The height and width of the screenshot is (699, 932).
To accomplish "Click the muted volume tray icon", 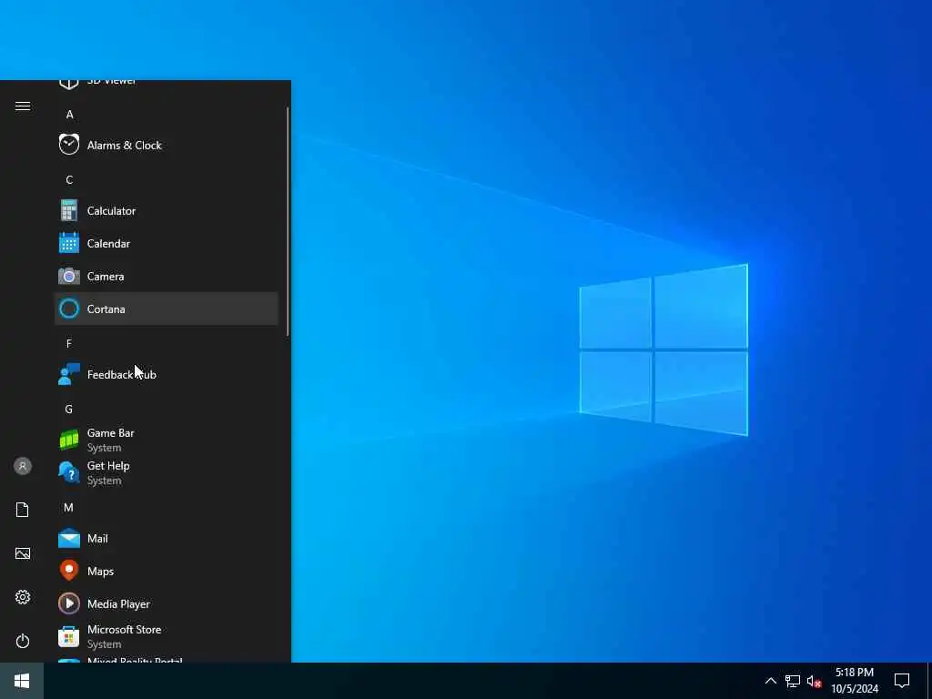I will (814, 681).
